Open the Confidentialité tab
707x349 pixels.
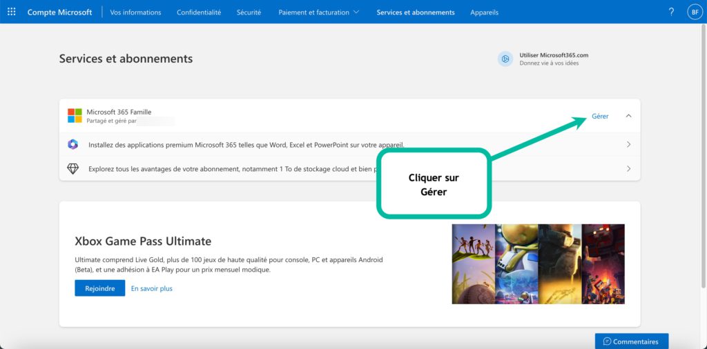199,12
